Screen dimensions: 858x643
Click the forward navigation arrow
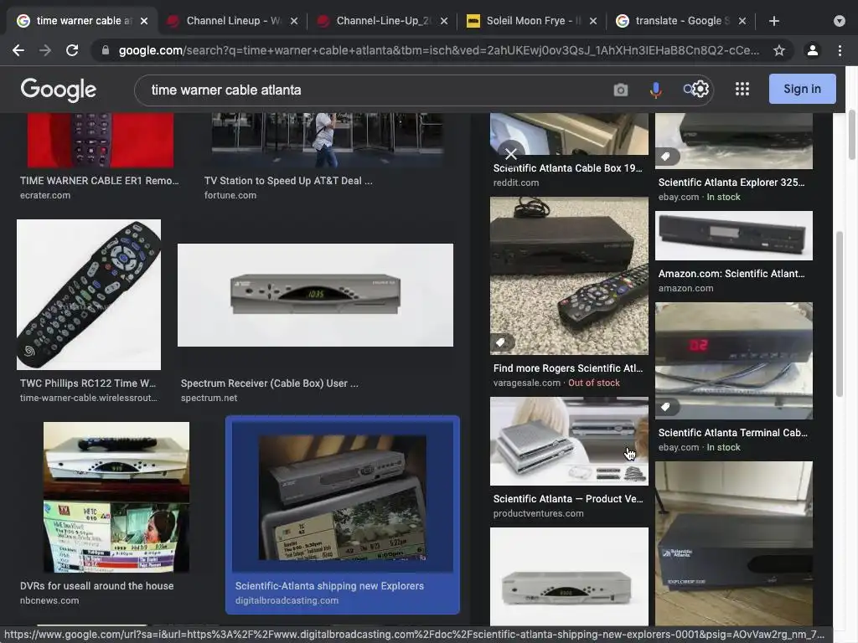45,50
